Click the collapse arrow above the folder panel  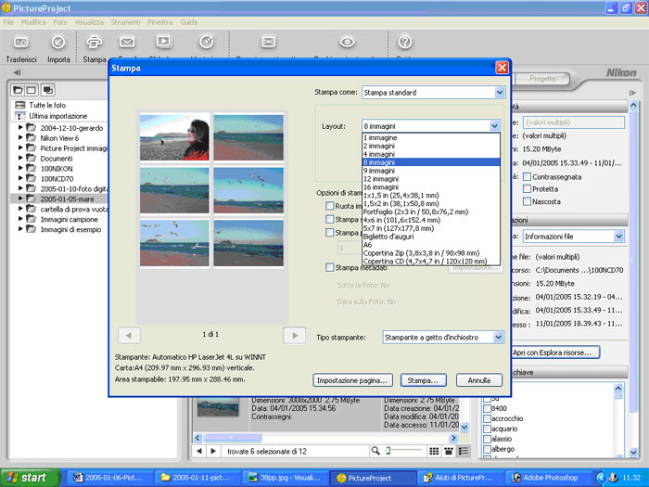click(17, 72)
